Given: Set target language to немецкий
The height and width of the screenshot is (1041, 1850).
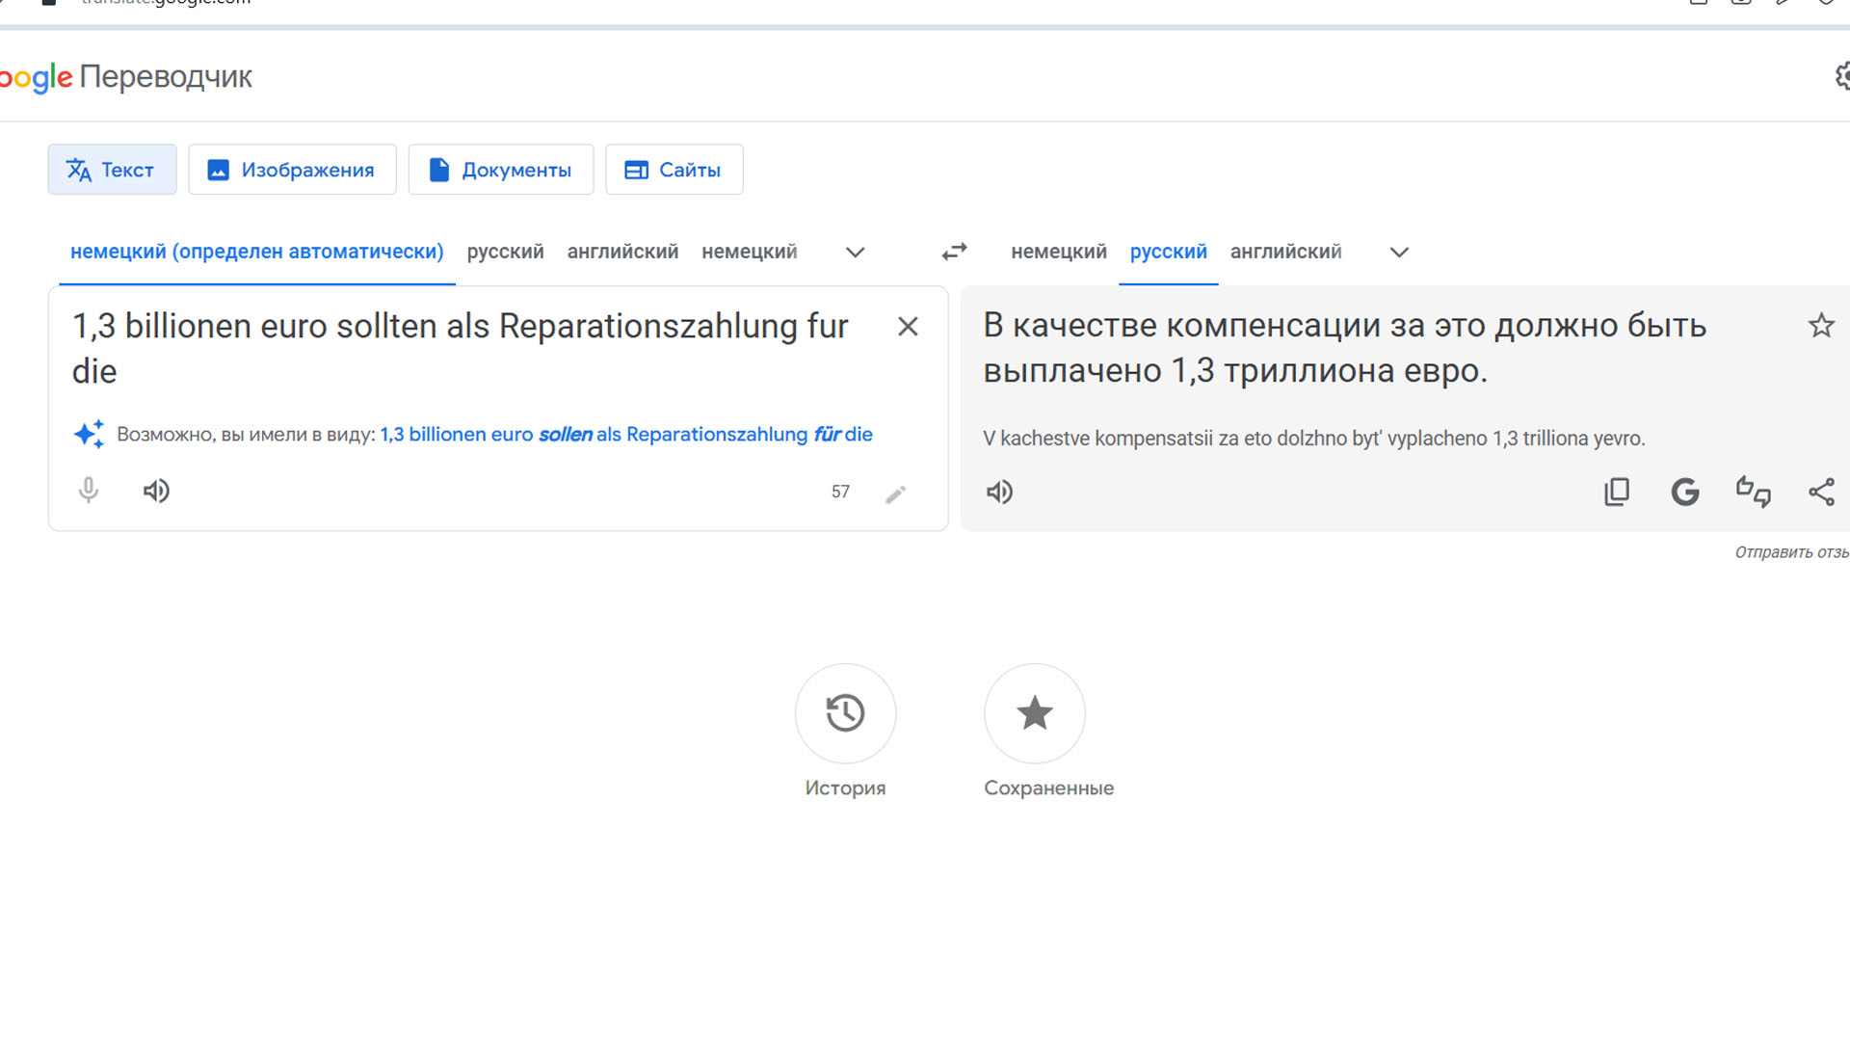Looking at the screenshot, I should click(1059, 252).
